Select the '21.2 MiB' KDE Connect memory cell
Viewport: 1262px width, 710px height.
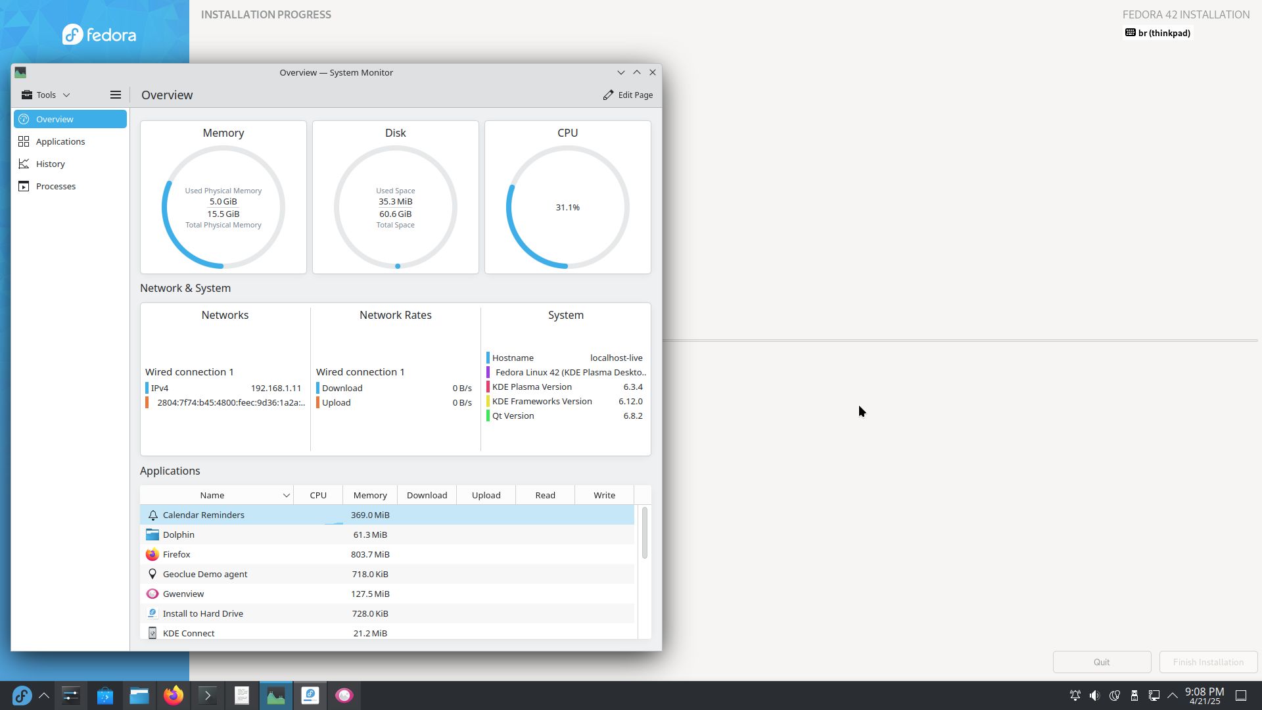point(370,633)
